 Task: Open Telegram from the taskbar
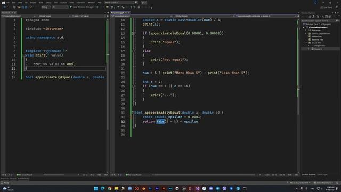pos(218,188)
